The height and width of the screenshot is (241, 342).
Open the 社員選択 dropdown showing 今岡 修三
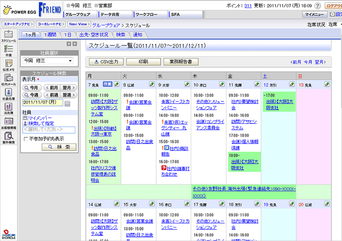point(48,61)
